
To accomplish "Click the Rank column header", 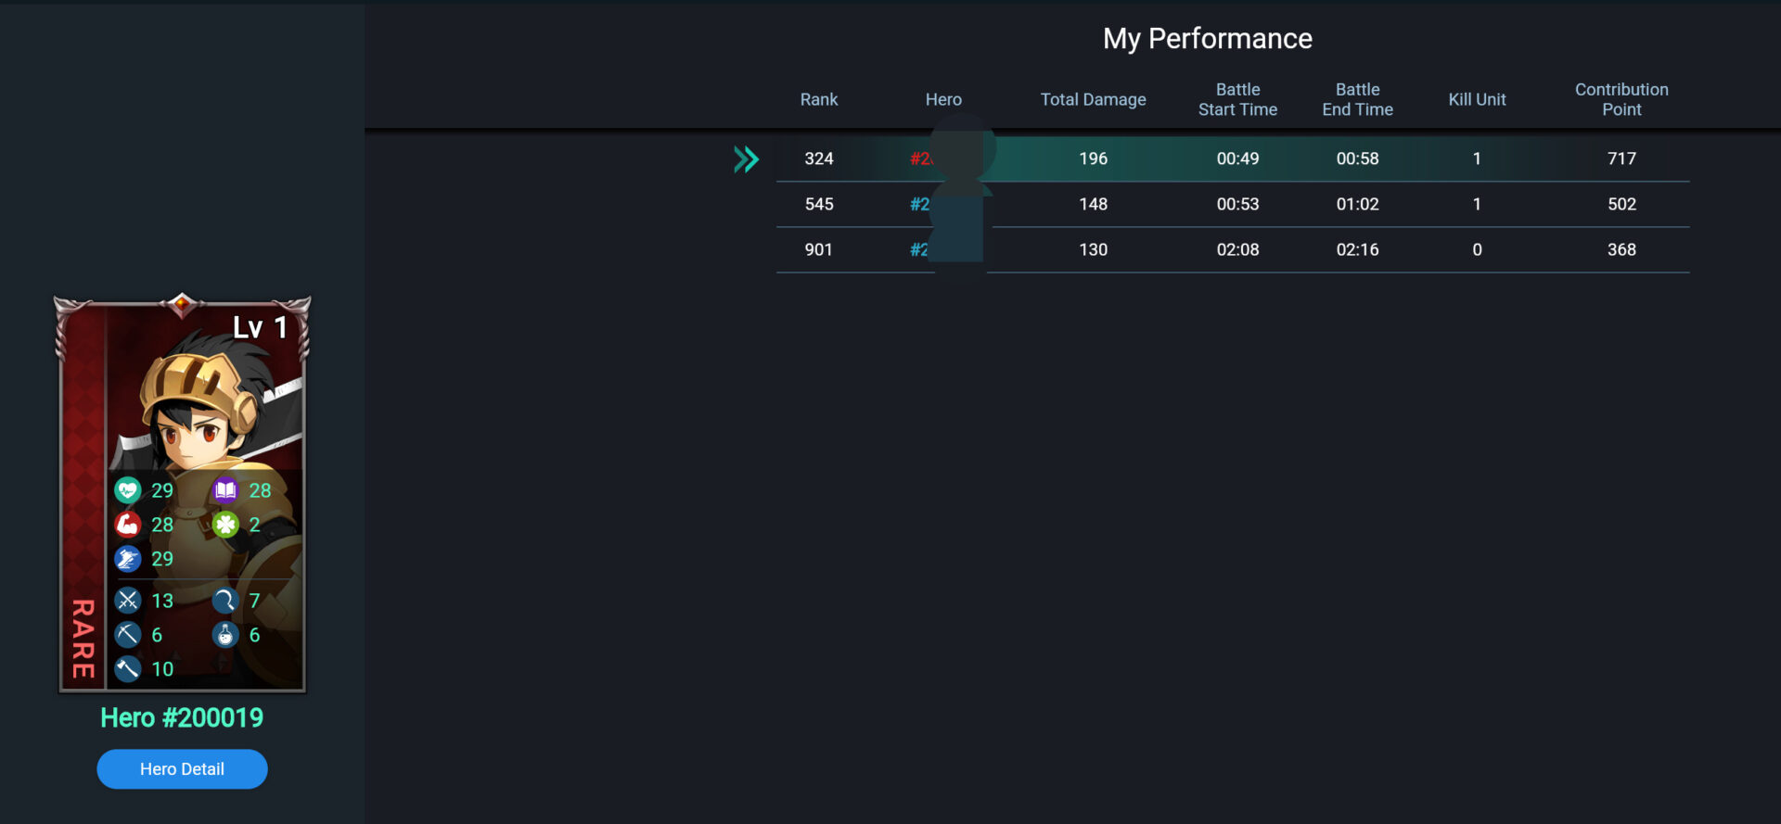I will 819,99.
